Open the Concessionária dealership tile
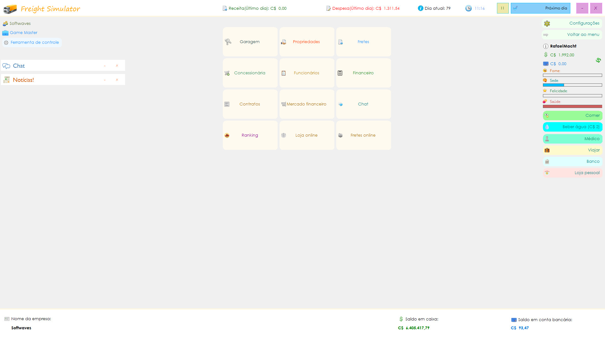 tap(250, 73)
